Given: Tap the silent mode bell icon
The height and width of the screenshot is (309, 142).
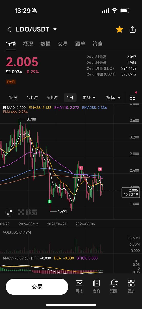Looking at the screenshot, I should click(35, 11).
